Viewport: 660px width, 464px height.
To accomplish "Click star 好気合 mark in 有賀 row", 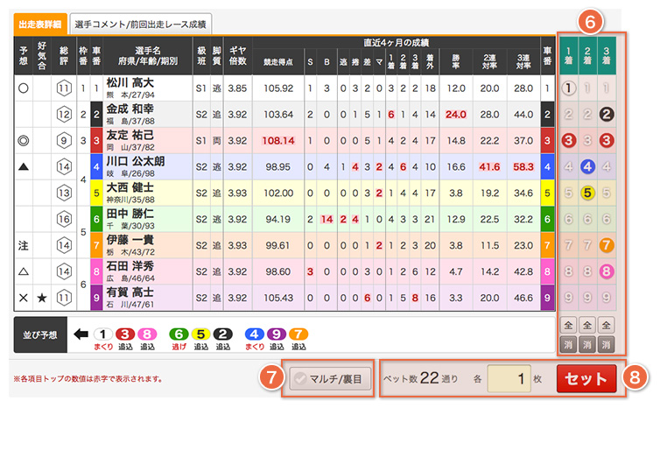I will click(42, 299).
